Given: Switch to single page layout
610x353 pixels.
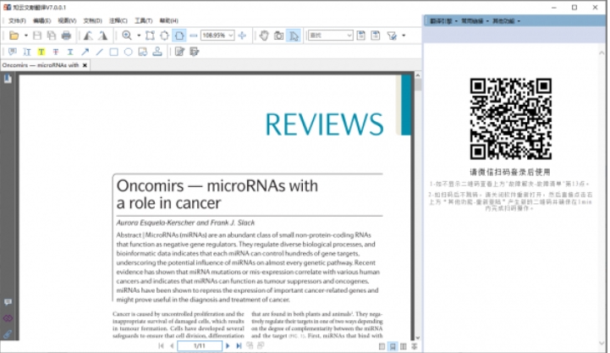Looking at the screenshot, I should tap(382, 346).
